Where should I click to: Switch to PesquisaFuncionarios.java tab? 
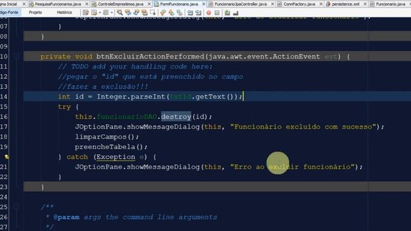tap(58, 4)
